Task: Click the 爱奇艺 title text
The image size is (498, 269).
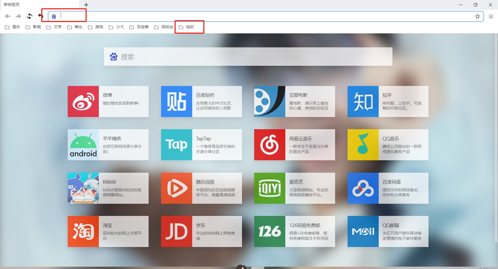Action: click(296, 182)
